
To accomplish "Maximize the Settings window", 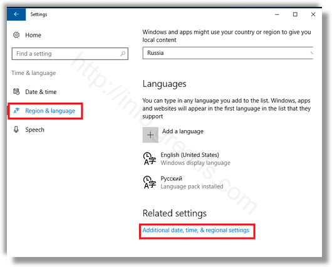I will click(295, 14).
